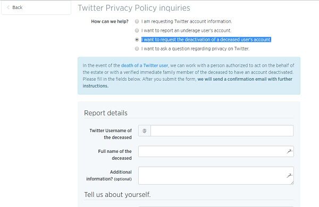The width and height of the screenshot is (319, 207).
Task: Click the back arrow chevron icon
Action: (8, 7)
